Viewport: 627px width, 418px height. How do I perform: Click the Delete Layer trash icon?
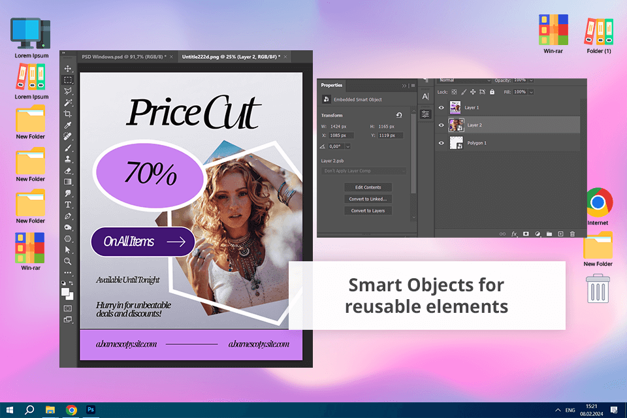point(572,234)
